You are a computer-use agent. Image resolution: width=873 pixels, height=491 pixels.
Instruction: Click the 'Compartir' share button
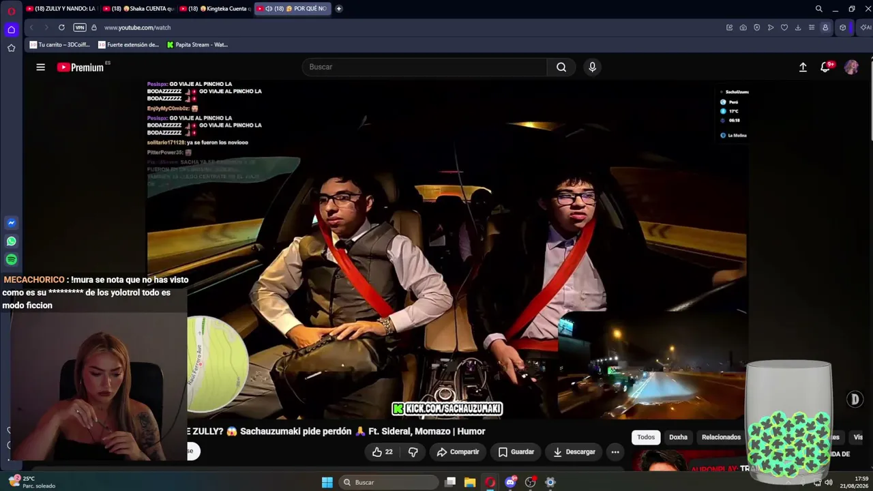click(x=458, y=451)
